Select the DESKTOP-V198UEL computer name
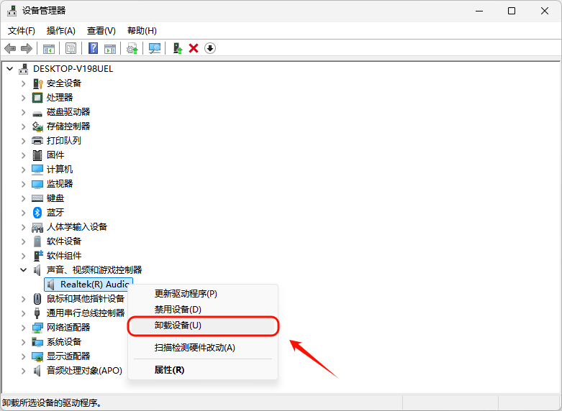Viewport: 562px width, 411px height. pyautogui.click(x=73, y=69)
